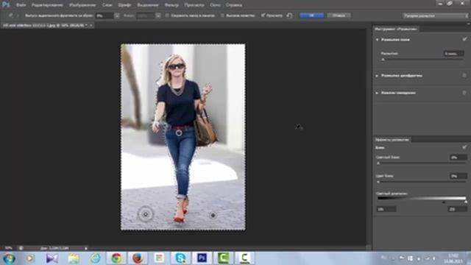Open the Галерея размытия workspace dropdown
Viewport: 471px width, 265px height.
[x=435, y=15]
